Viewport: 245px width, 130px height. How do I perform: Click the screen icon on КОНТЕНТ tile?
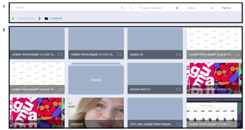tap(119, 124)
